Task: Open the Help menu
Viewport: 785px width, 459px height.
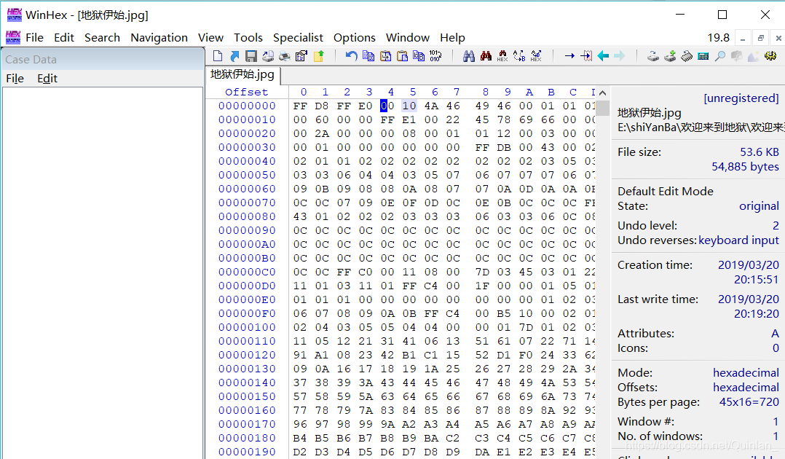Action: [453, 38]
